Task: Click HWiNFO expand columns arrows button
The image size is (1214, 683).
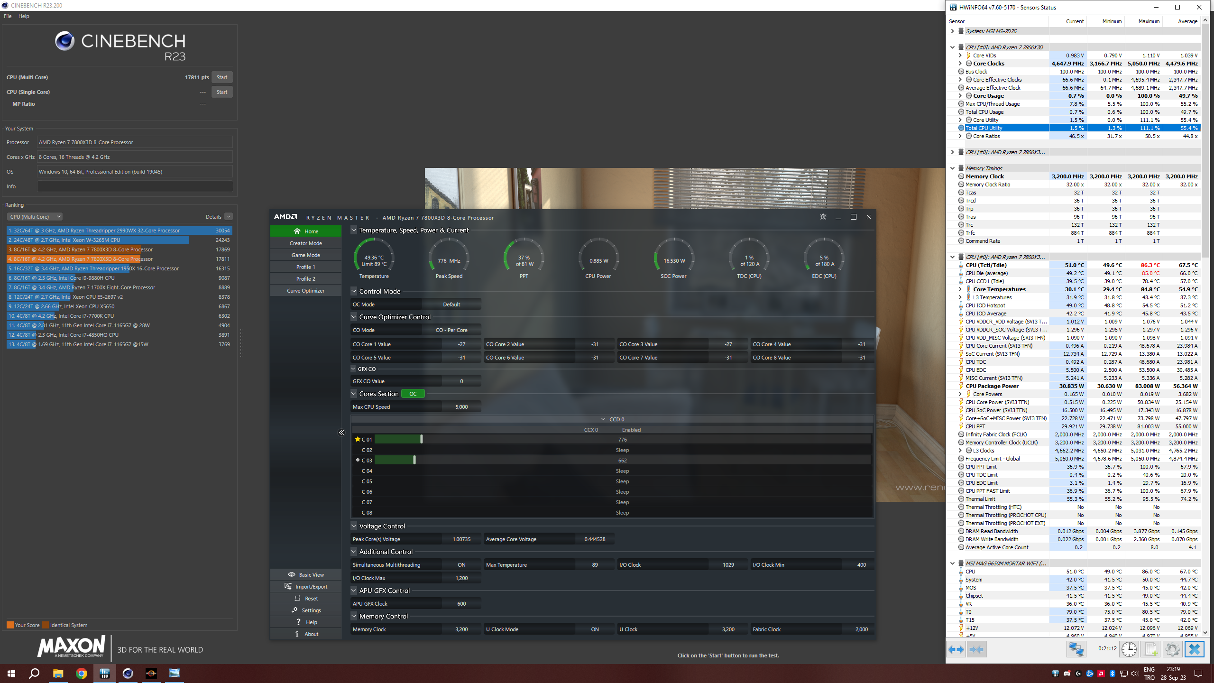Action: coord(956,649)
